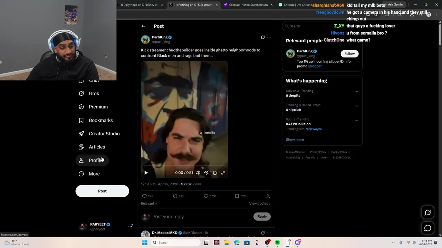Open the Windows Start menu
Image resolution: width=442 pixels, height=248 pixels.
[x=145, y=242]
